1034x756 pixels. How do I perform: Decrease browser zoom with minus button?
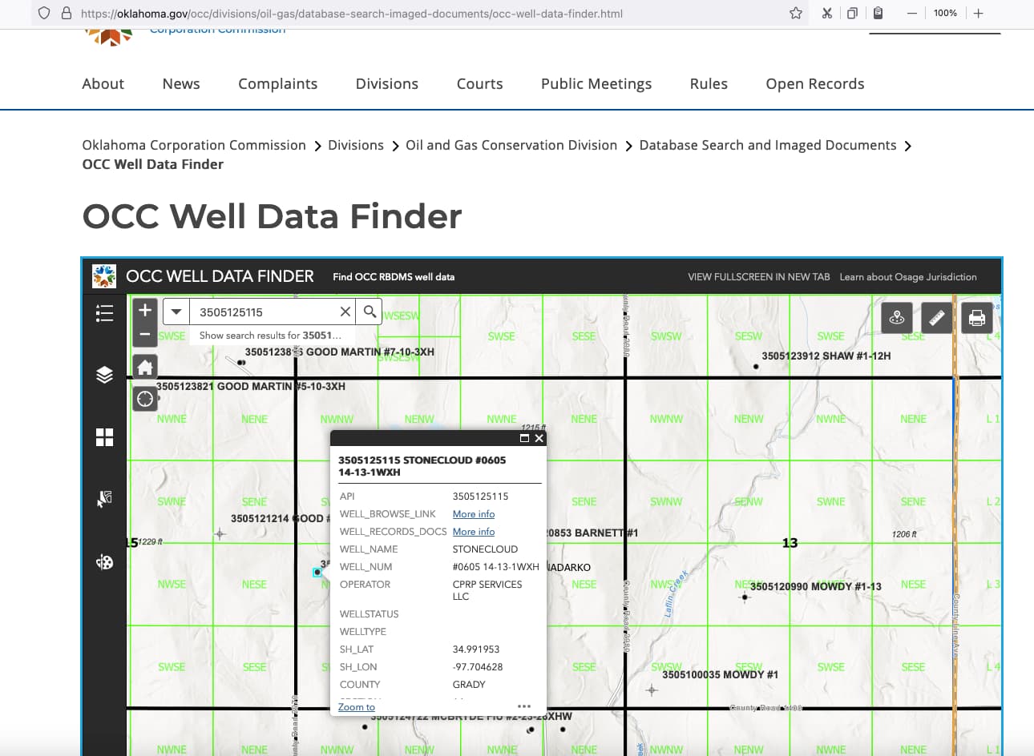[912, 13]
